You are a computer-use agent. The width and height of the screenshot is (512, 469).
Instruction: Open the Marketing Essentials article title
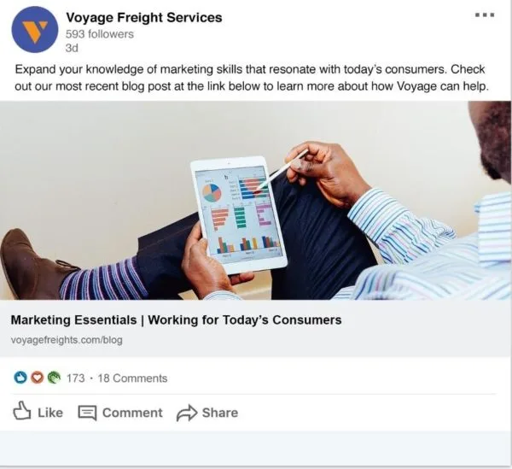click(176, 320)
